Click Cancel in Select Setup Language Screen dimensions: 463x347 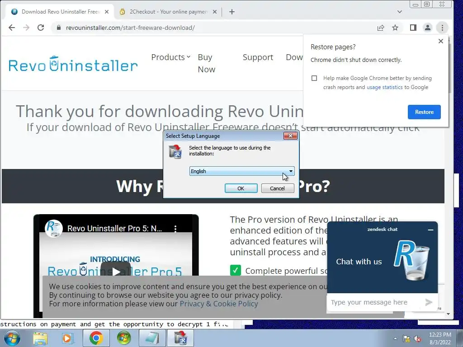pos(278,188)
